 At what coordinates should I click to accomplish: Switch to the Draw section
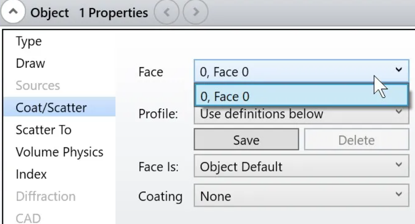30,63
